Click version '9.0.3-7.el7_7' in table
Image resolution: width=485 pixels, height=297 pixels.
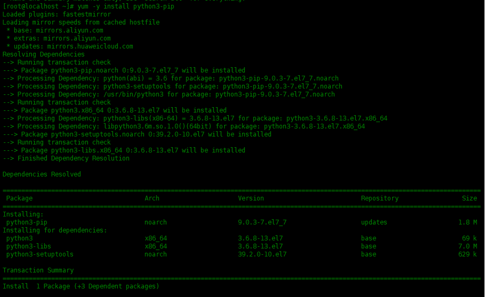pos(263,222)
